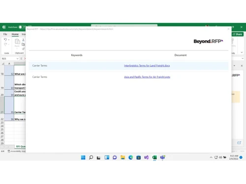This screenshot has width=246, height=184.
Task: Show hidden system tray icons chevron
Action: pyautogui.click(x=211, y=158)
